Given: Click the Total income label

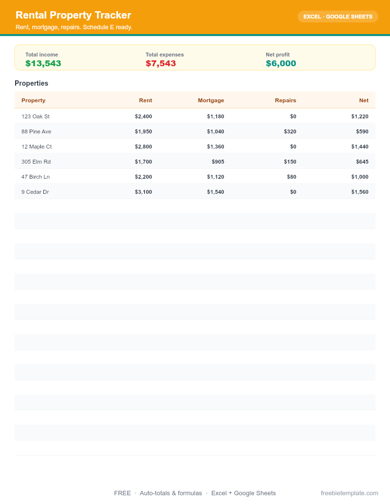Looking at the screenshot, I should (x=41, y=55).
